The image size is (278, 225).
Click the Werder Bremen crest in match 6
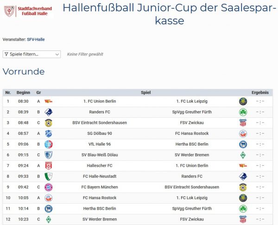pos(243,155)
